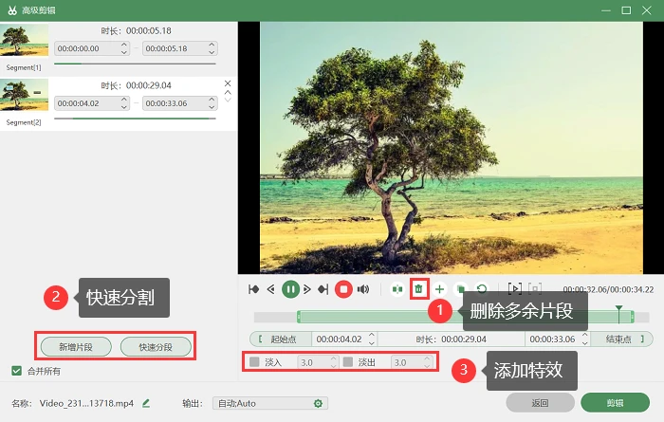Screen dimensions: 664x422
Task: Open the 自动:Auto output dropdown
Action: tap(270, 403)
